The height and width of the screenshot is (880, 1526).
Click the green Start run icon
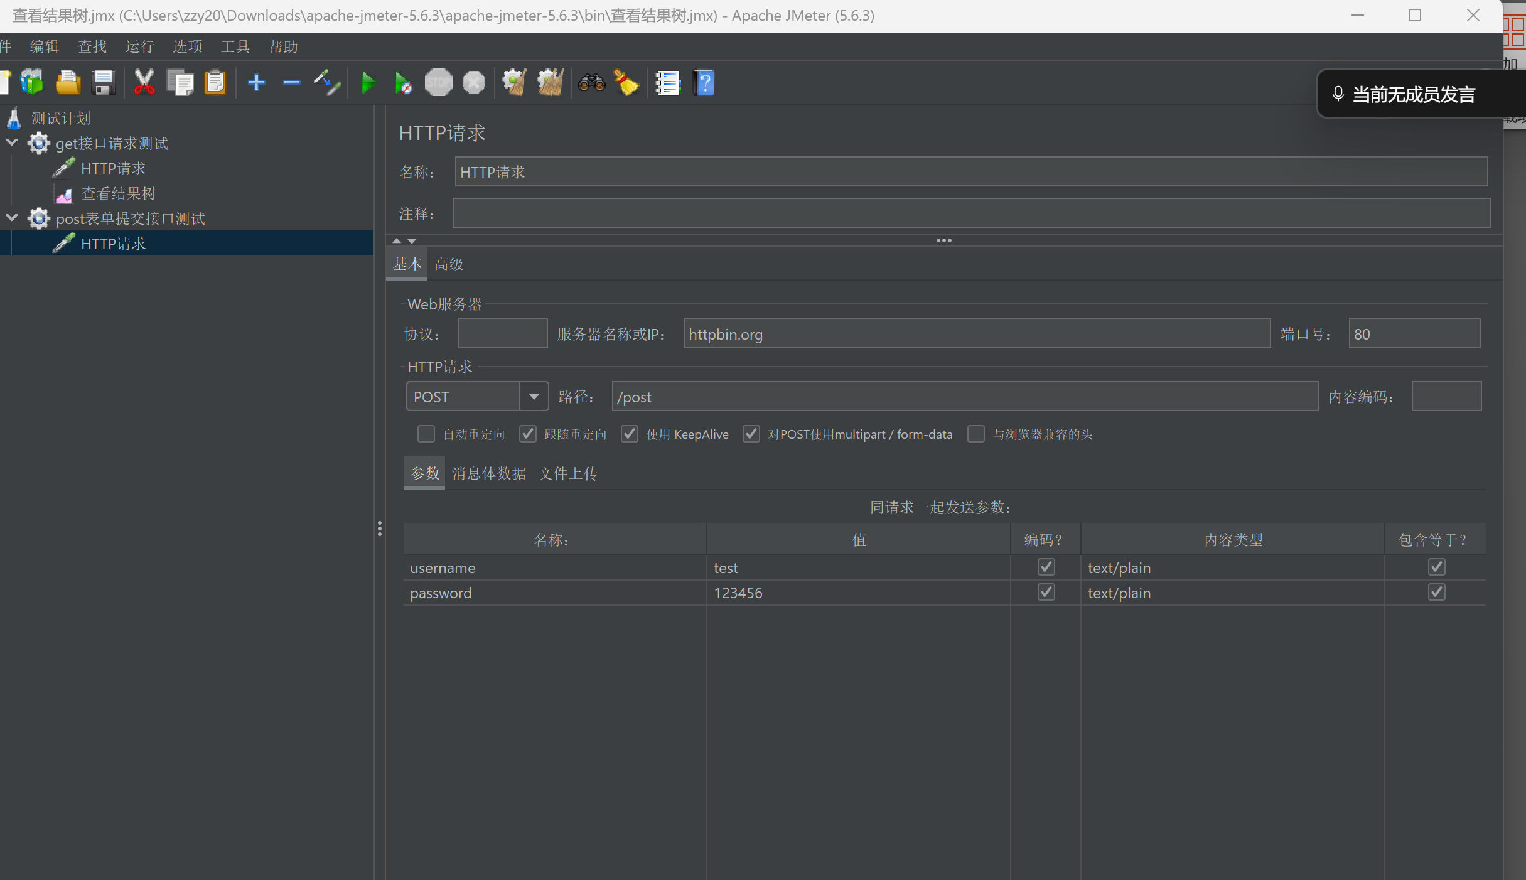point(368,83)
